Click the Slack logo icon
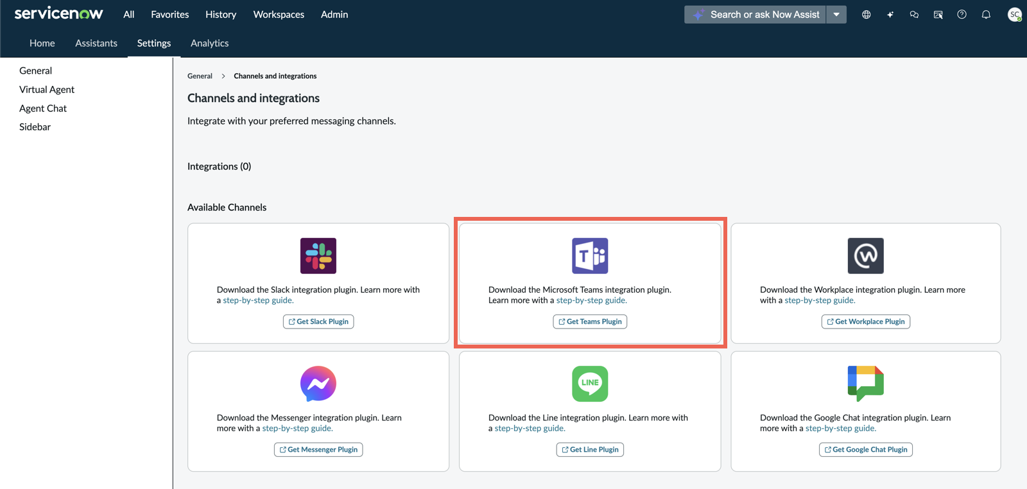This screenshot has height=489, width=1027. click(x=318, y=255)
